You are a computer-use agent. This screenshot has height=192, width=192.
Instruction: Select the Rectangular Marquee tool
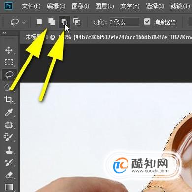pos(9,63)
